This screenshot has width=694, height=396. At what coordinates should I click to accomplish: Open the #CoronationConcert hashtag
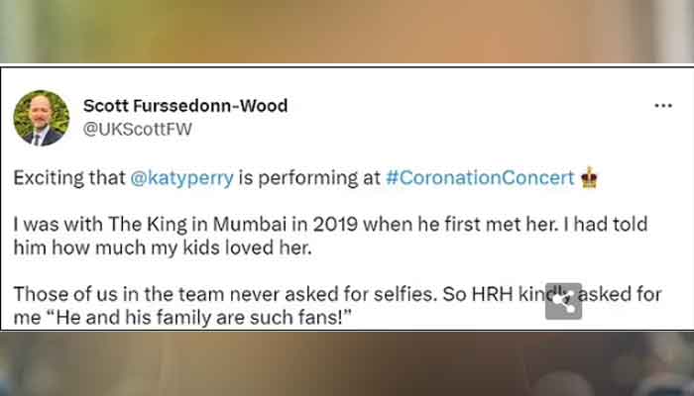point(480,178)
